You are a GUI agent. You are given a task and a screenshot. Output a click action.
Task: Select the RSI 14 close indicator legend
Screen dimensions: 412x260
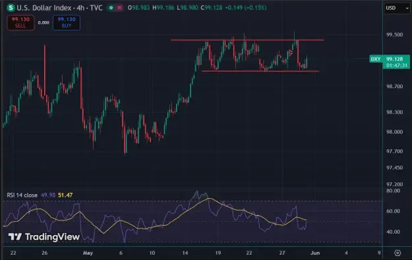[22, 195]
